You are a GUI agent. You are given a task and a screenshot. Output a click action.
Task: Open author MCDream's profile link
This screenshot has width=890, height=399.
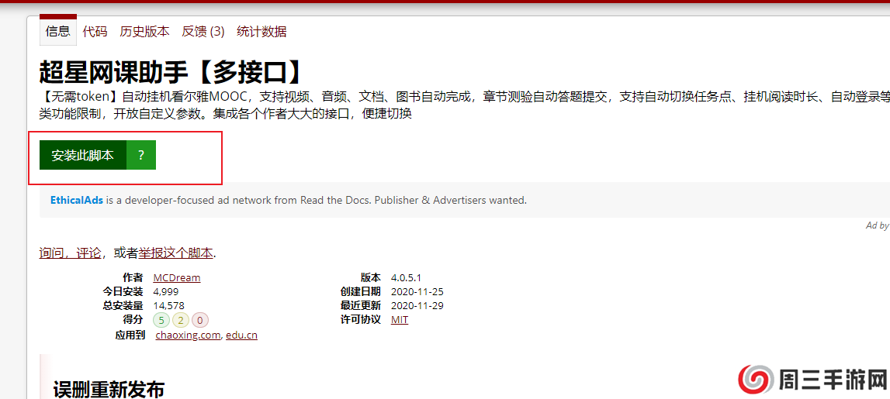[177, 277]
